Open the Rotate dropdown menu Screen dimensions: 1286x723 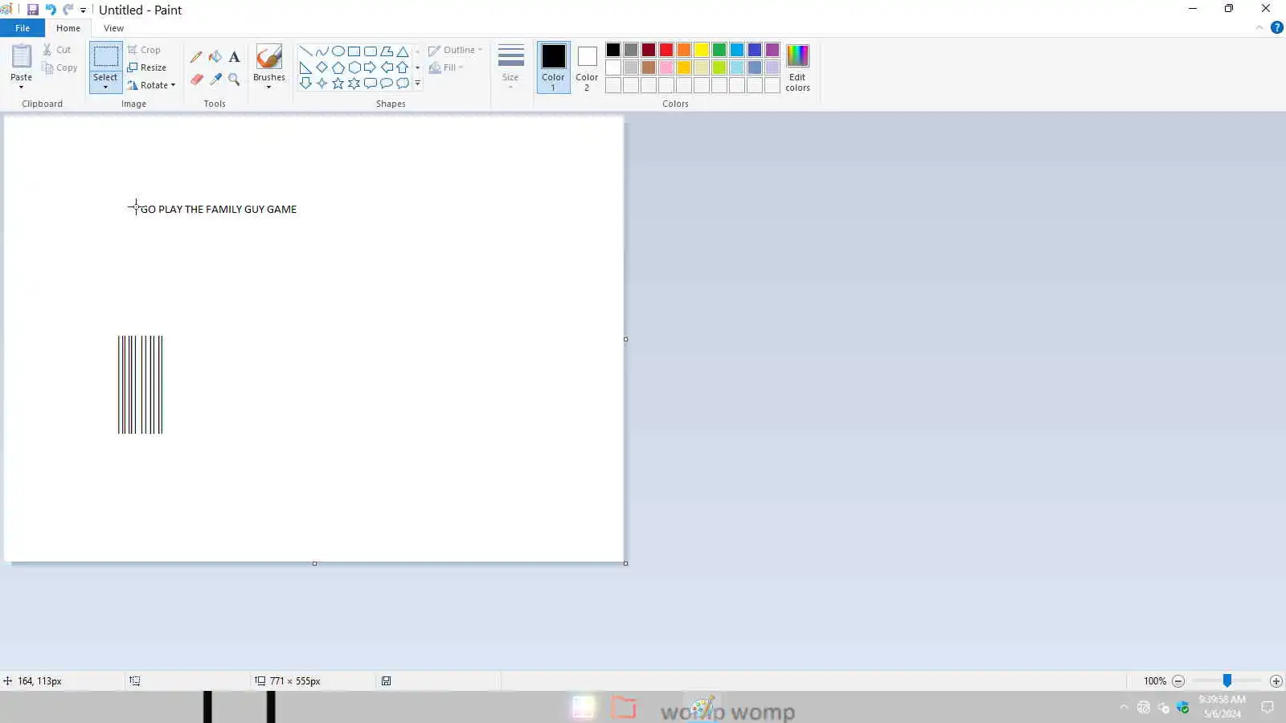151,85
